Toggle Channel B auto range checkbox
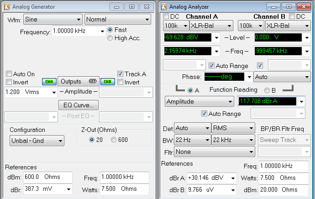The image size is (315, 199). (x=260, y=65)
